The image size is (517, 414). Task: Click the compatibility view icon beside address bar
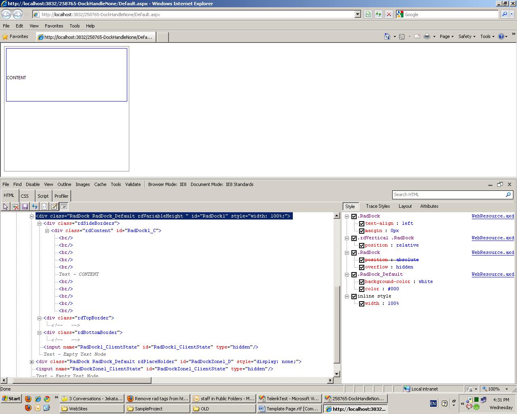pyautogui.click(x=368, y=14)
